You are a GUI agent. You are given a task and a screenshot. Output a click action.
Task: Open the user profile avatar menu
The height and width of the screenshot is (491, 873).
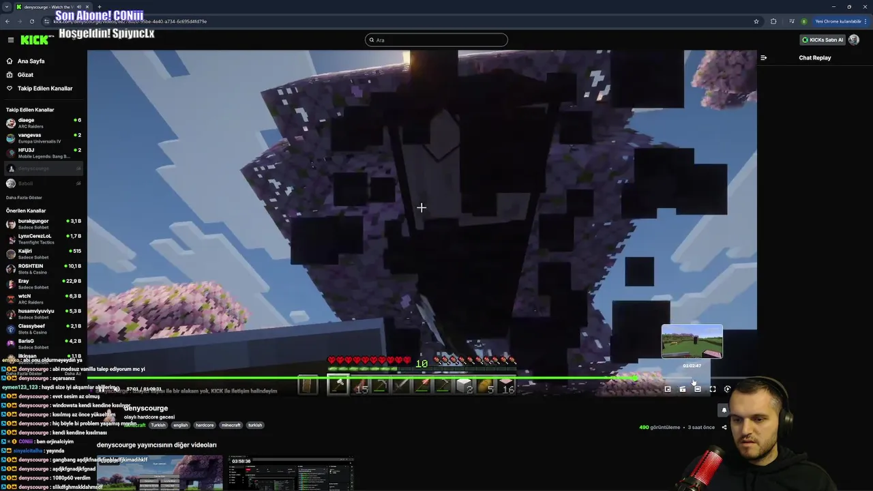pyautogui.click(x=854, y=40)
